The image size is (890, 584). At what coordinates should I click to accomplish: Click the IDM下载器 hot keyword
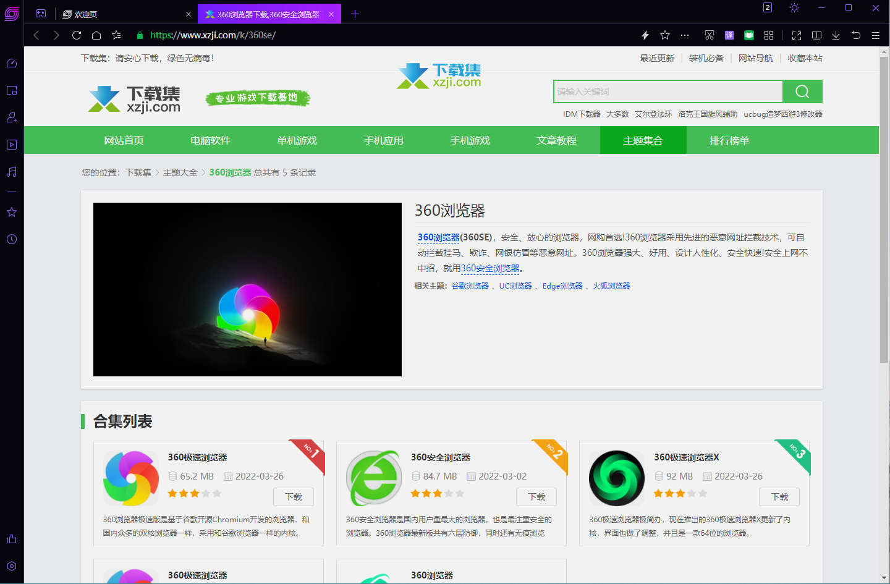(582, 114)
